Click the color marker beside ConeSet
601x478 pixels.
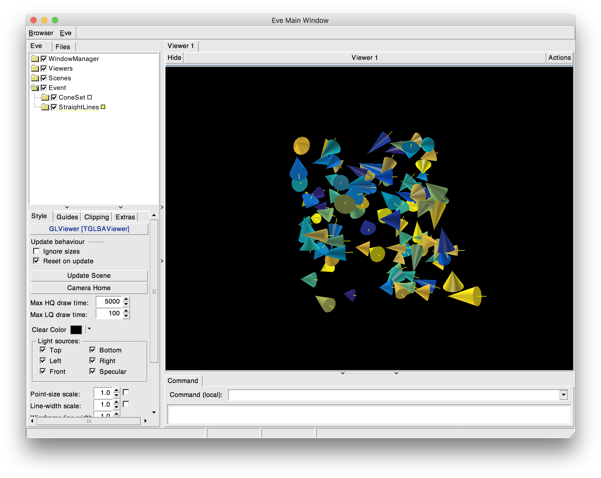[90, 97]
